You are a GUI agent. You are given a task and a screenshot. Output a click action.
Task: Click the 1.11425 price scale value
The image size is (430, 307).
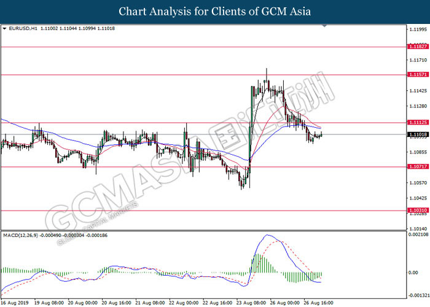(418, 91)
